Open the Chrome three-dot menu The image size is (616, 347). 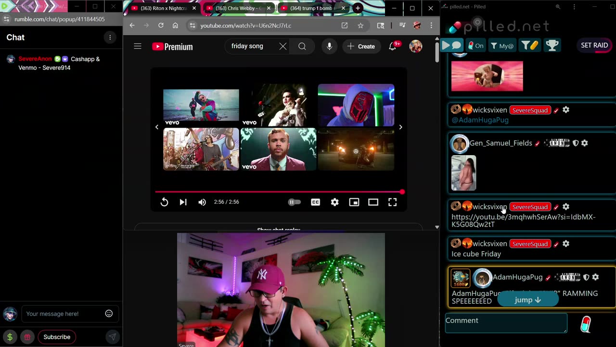(x=431, y=26)
